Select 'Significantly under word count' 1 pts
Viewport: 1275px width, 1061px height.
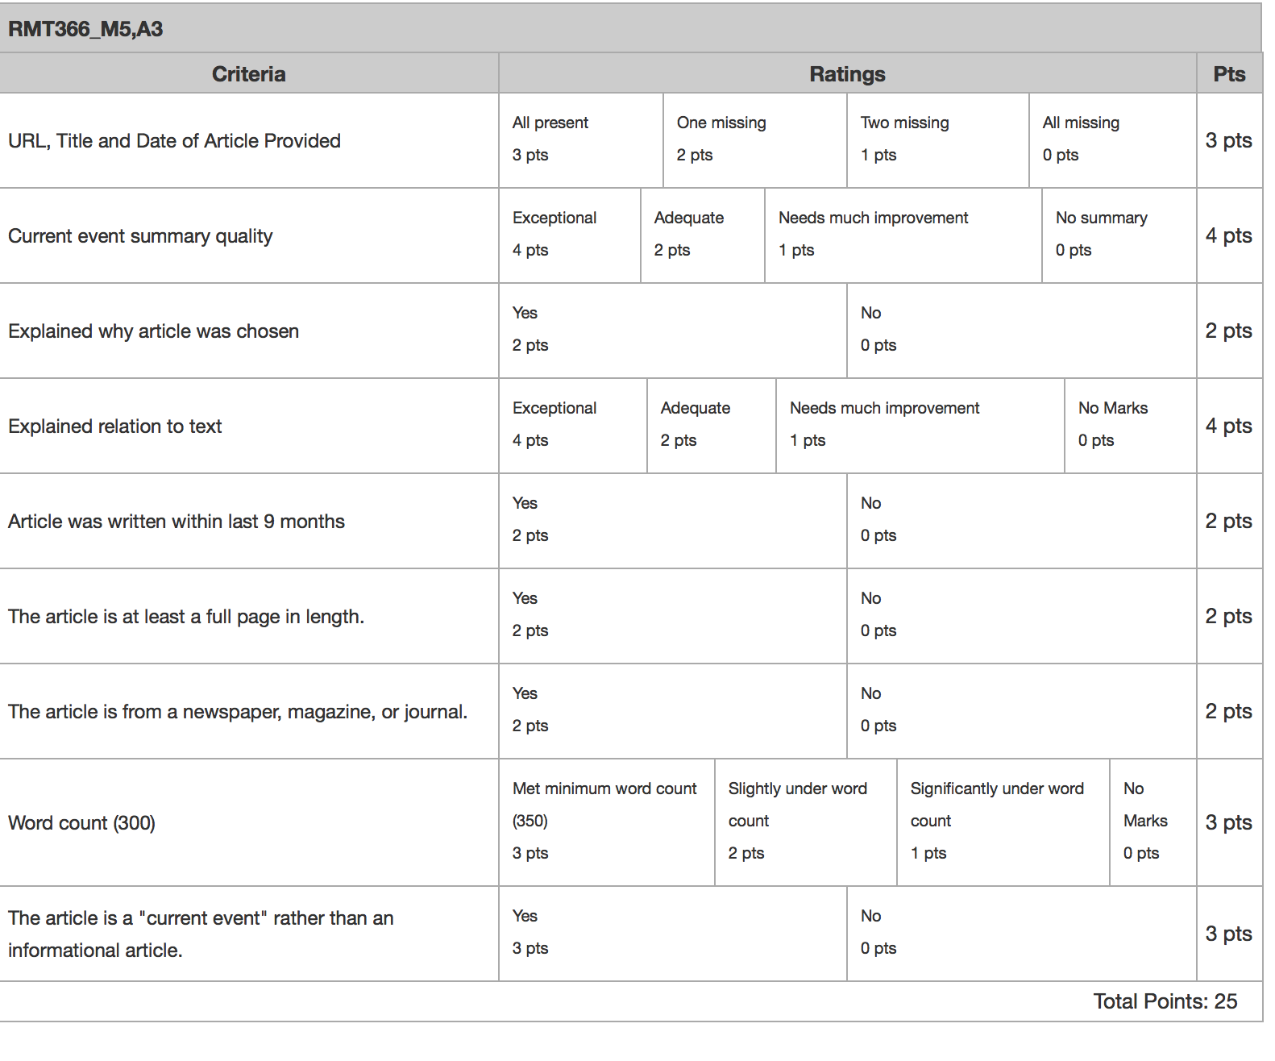point(1003,822)
